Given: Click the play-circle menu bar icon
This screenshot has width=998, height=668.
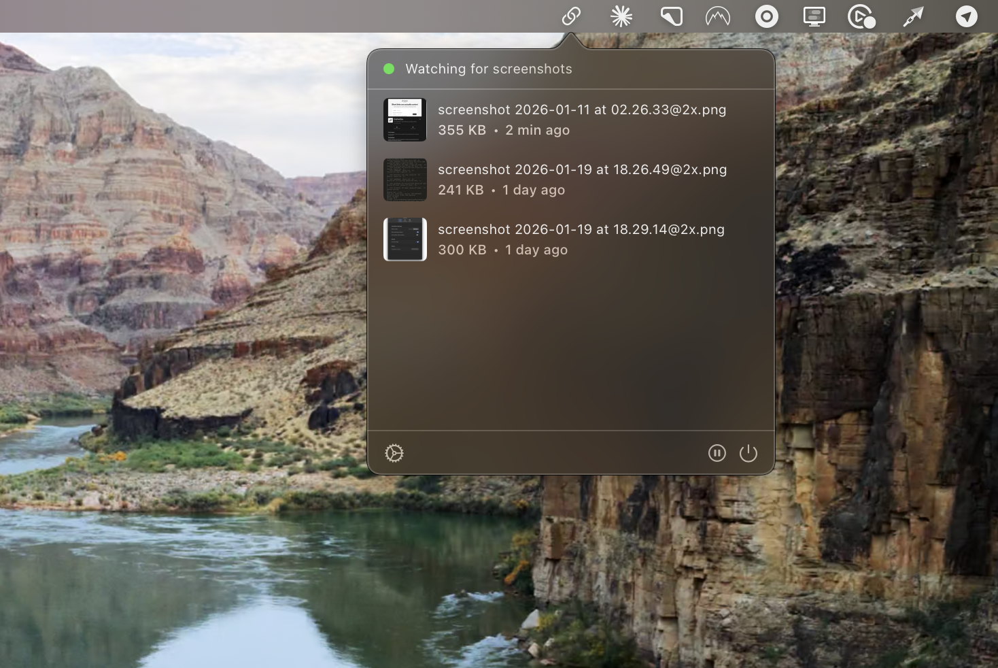Looking at the screenshot, I should coord(861,16).
